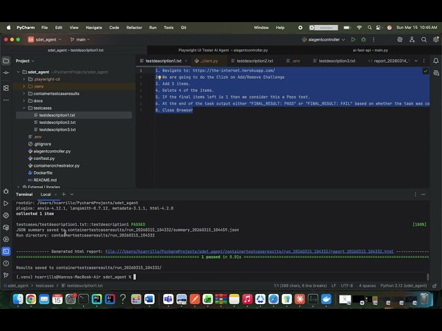Open the Git tool window icon

(x=6, y=275)
